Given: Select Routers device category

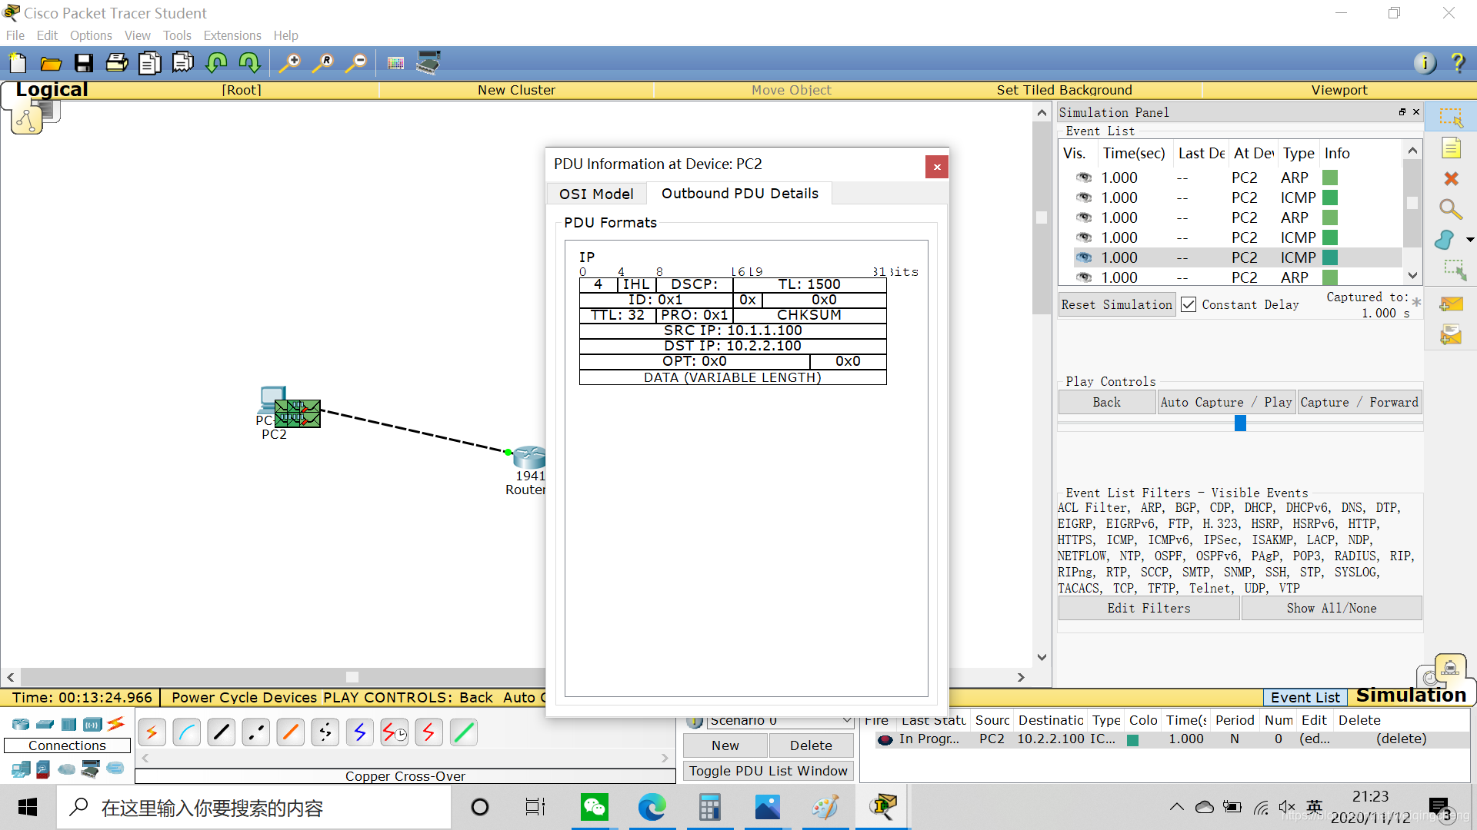Looking at the screenshot, I should (21, 724).
